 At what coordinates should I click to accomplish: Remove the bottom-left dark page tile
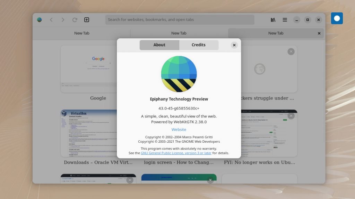click(130, 180)
